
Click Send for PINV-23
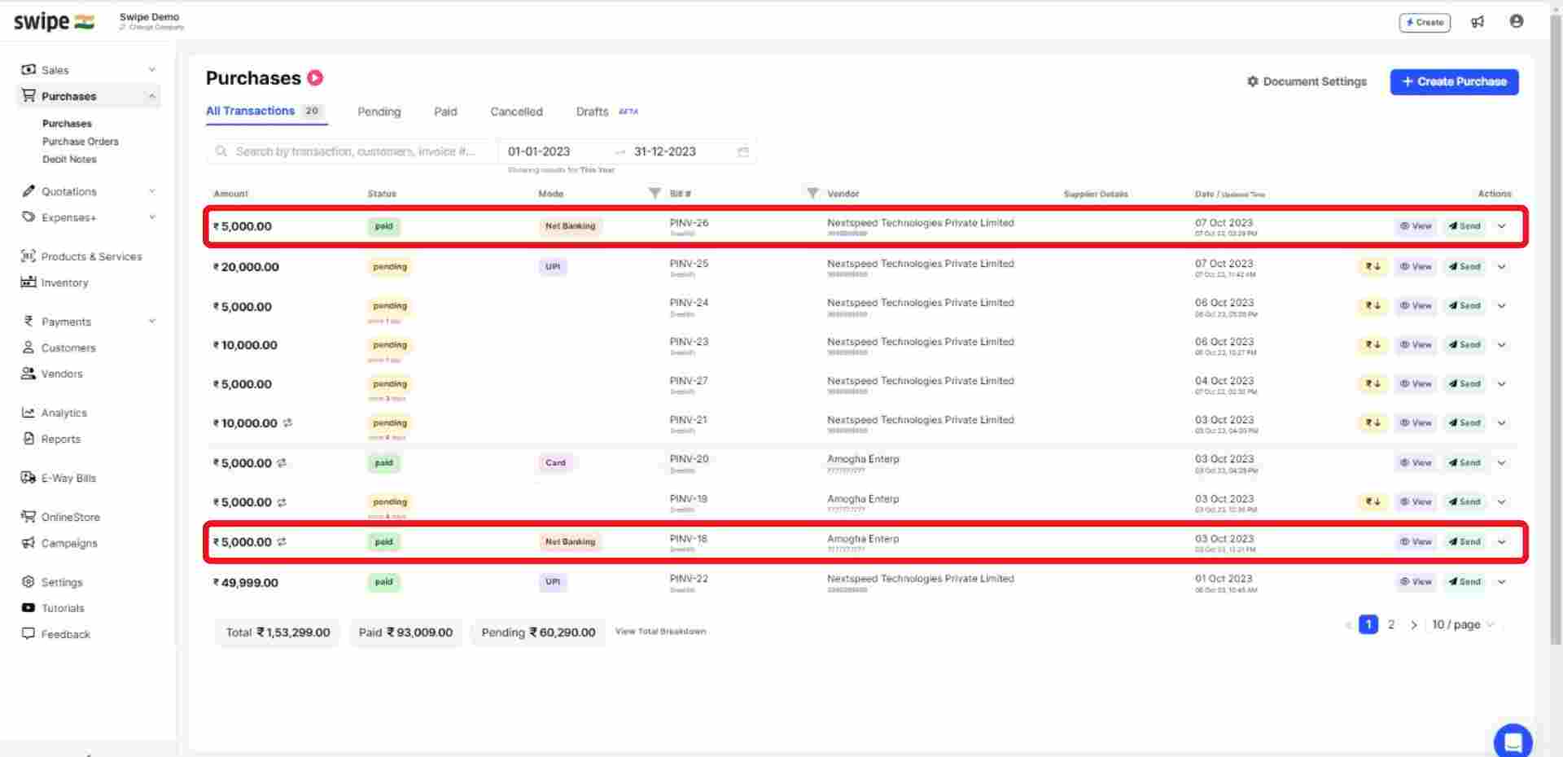(1464, 345)
